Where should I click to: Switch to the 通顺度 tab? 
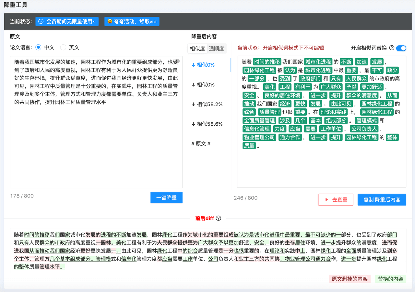(216, 49)
